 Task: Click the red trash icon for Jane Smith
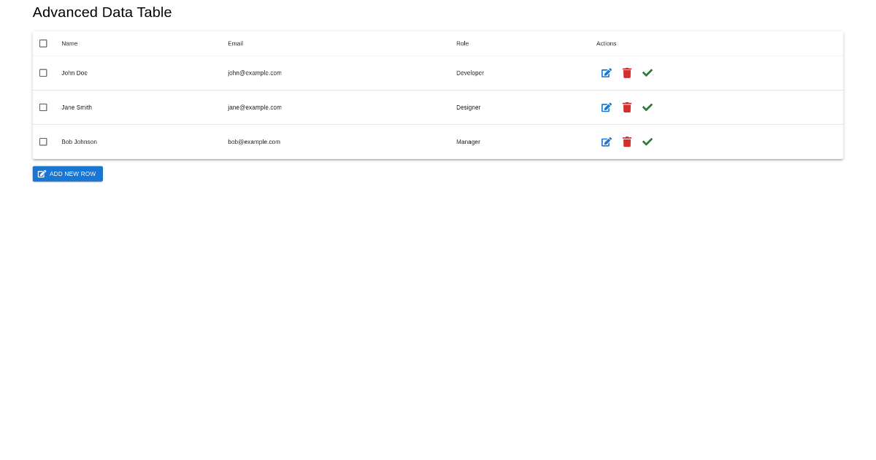point(626,107)
